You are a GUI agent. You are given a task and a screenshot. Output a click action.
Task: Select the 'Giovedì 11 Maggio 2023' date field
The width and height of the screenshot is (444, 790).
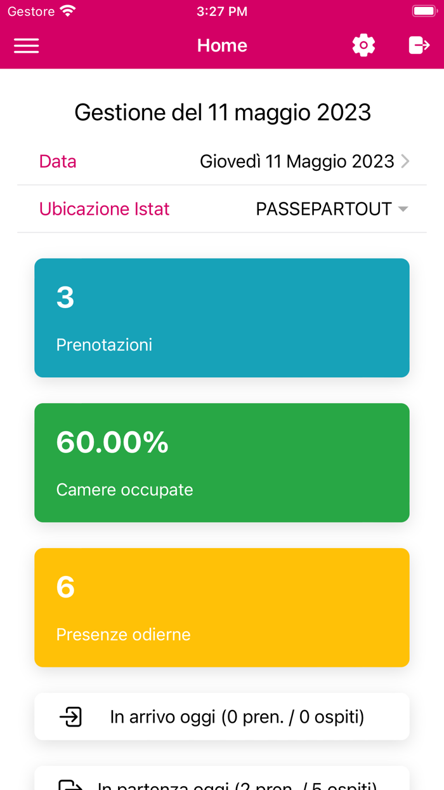tap(297, 161)
